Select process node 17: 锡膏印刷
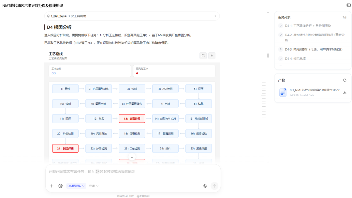This screenshot has height=198, width=352. point(165,133)
